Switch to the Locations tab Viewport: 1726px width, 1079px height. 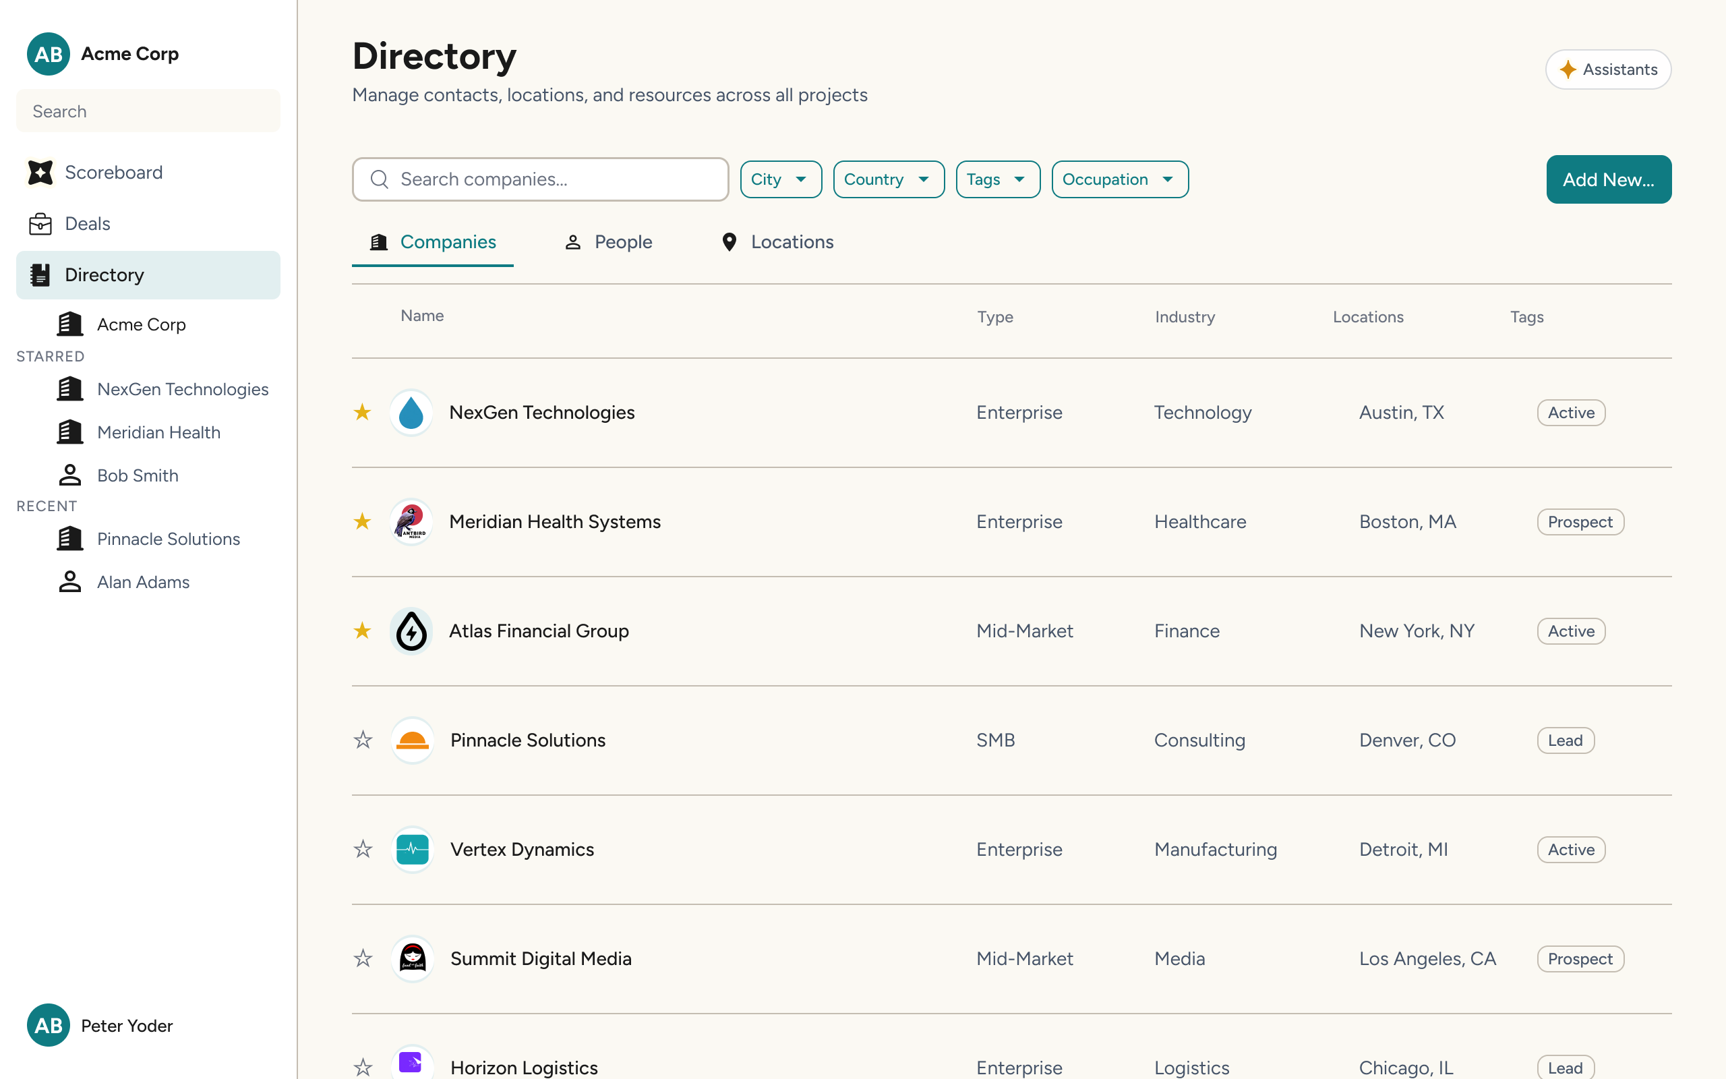tap(777, 242)
